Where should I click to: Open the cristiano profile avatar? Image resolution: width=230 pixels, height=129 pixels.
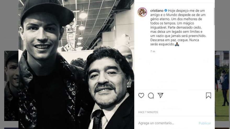[x=142, y=12]
